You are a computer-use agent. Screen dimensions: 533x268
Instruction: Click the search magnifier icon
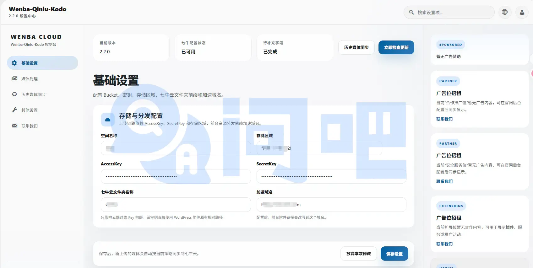coord(411,12)
